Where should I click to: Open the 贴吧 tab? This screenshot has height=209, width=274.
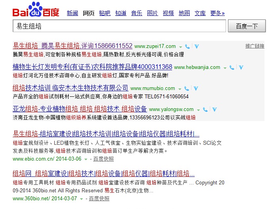point(105,13)
